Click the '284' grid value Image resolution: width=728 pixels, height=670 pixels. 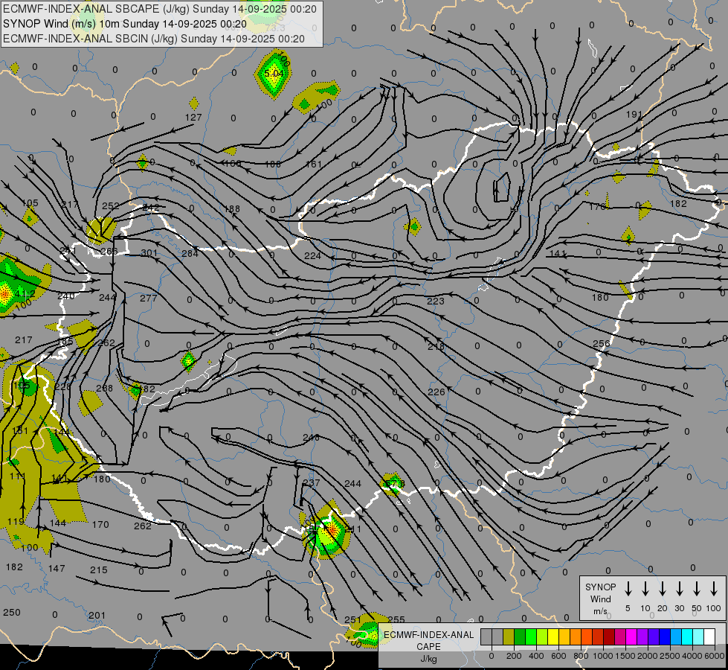click(190, 253)
